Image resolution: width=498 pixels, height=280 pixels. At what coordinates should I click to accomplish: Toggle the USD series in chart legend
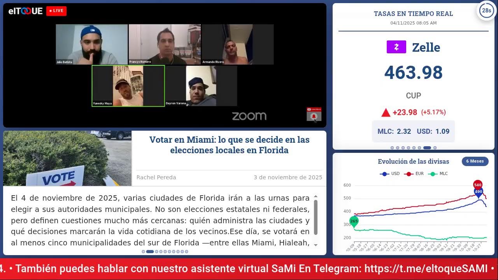coord(389,174)
